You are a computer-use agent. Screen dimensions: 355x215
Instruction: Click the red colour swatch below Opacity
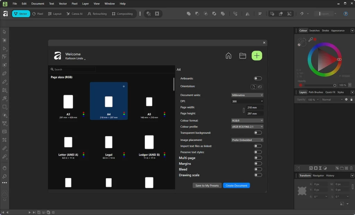click(301, 85)
